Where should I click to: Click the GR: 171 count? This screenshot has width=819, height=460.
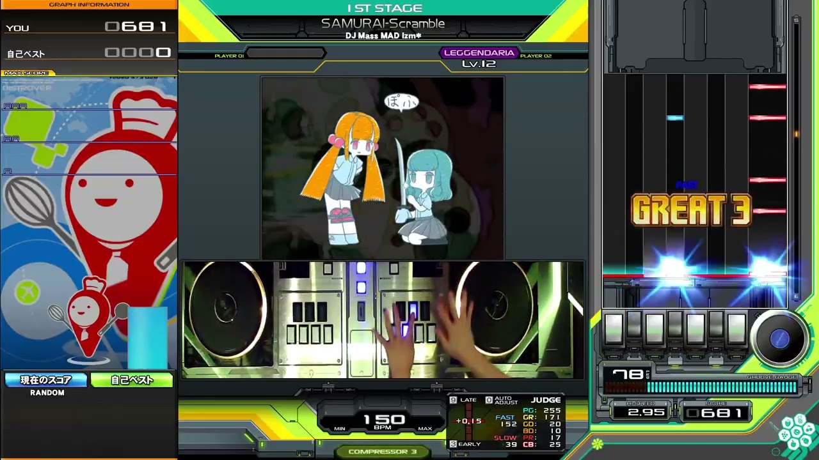click(541, 417)
